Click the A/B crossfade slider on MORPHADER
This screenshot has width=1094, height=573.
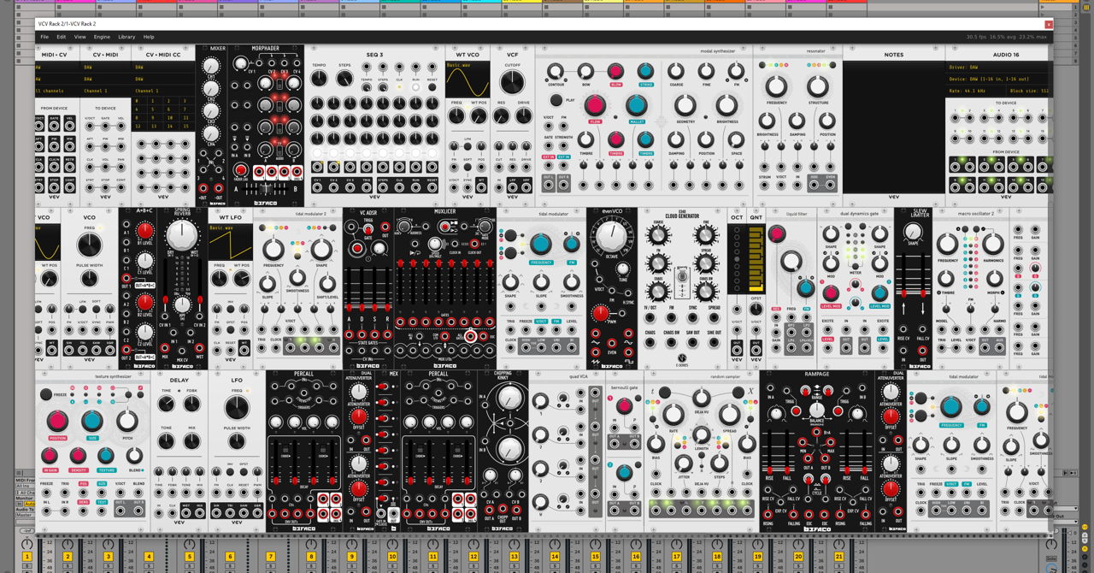click(267, 188)
